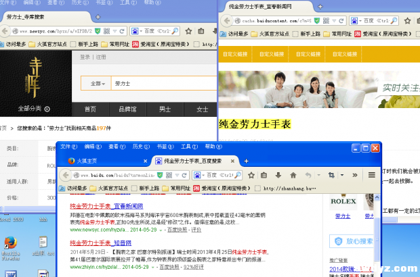Expand the address bar dropdown in the 宜春新闻网 window
Screen dimensions: 420x277
pos(334,20)
